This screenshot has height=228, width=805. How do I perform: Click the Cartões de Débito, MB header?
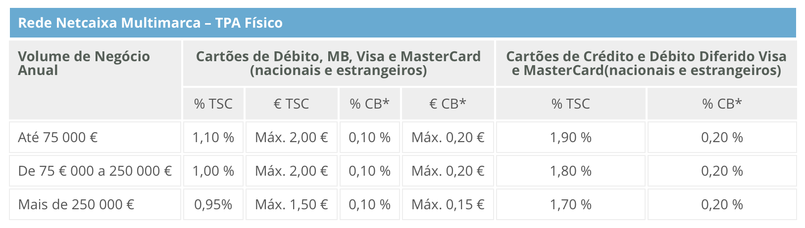(338, 63)
